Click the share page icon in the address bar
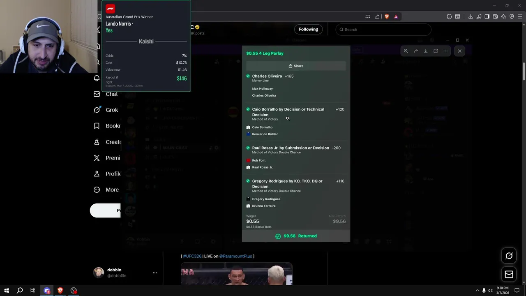Image resolution: width=526 pixels, height=296 pixels. point(377,16)
